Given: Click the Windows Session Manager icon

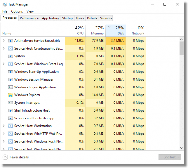Looking at the screenshot, I should [10, 79].
